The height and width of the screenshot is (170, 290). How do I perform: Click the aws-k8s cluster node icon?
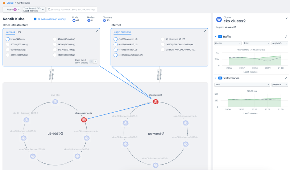[55, 102]
